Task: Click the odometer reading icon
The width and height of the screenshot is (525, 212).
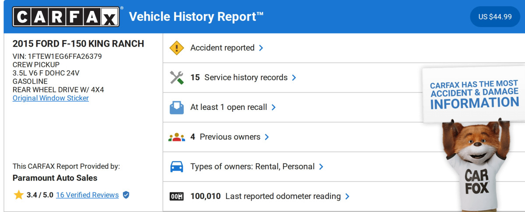Action: tap(176, 196)
